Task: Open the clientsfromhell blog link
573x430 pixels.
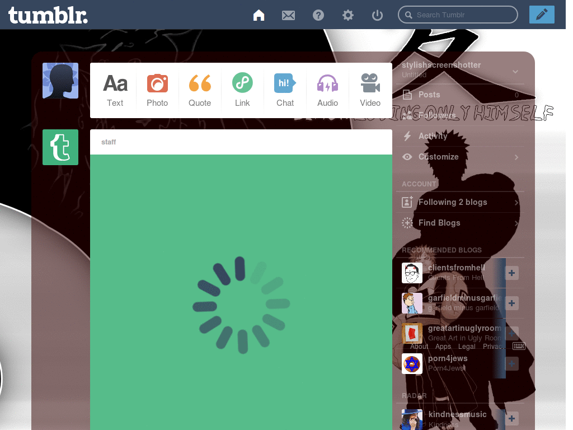Action: point(457,268)
